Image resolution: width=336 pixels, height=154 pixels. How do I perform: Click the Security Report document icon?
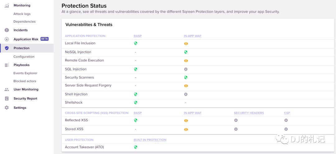click(7, 99)
